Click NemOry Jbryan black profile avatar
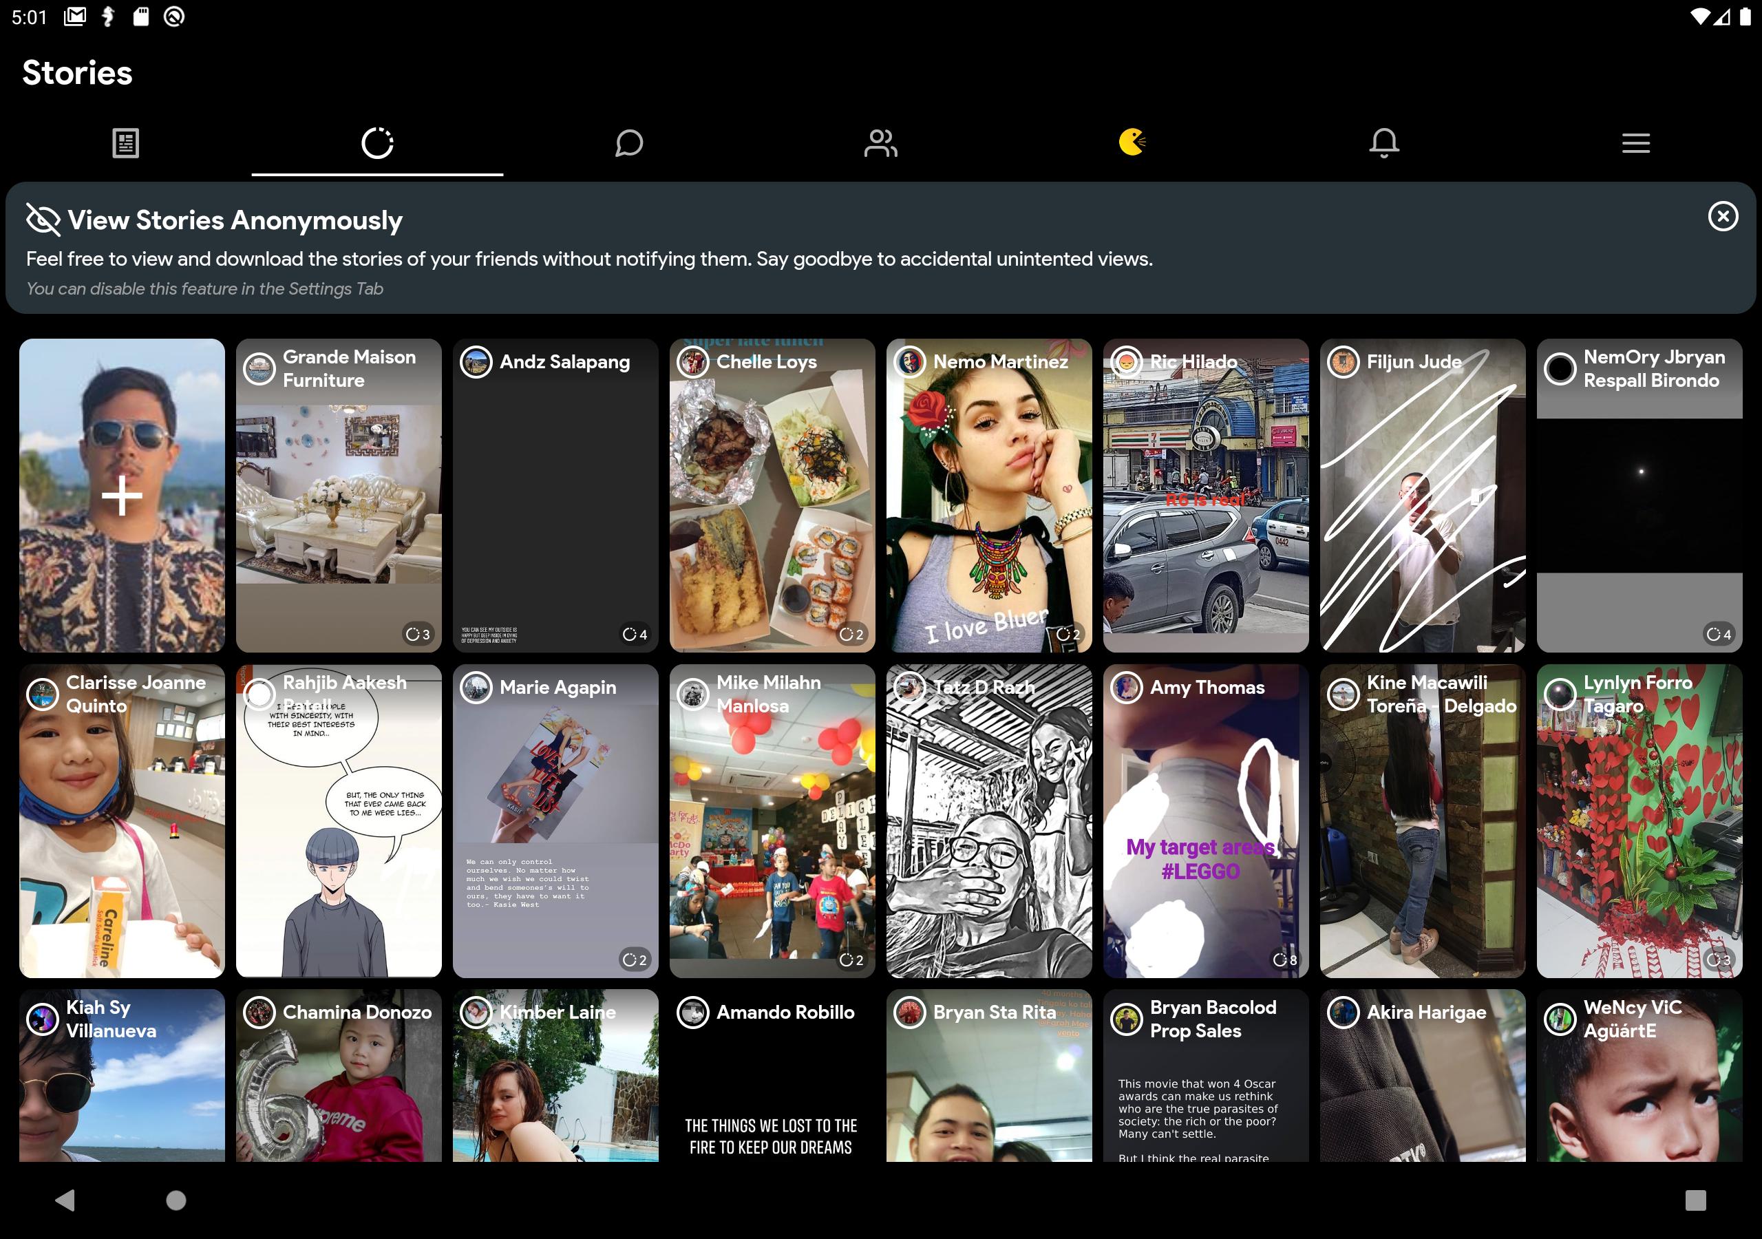The height and width of the screenshot is (1239, 1762). click(x=1560, y=368)
